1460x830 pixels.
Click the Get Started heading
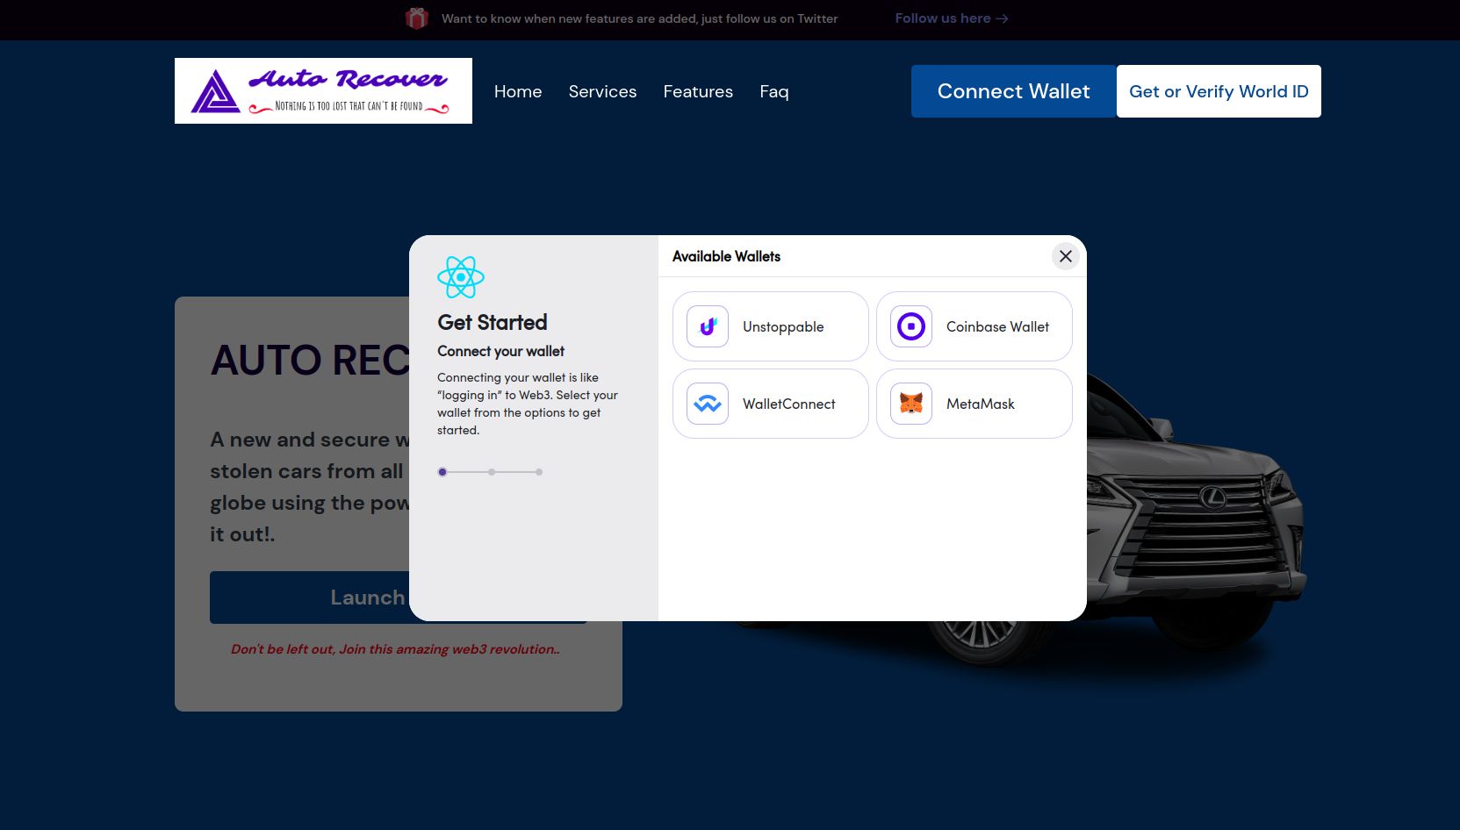click(x=493, y=323)
